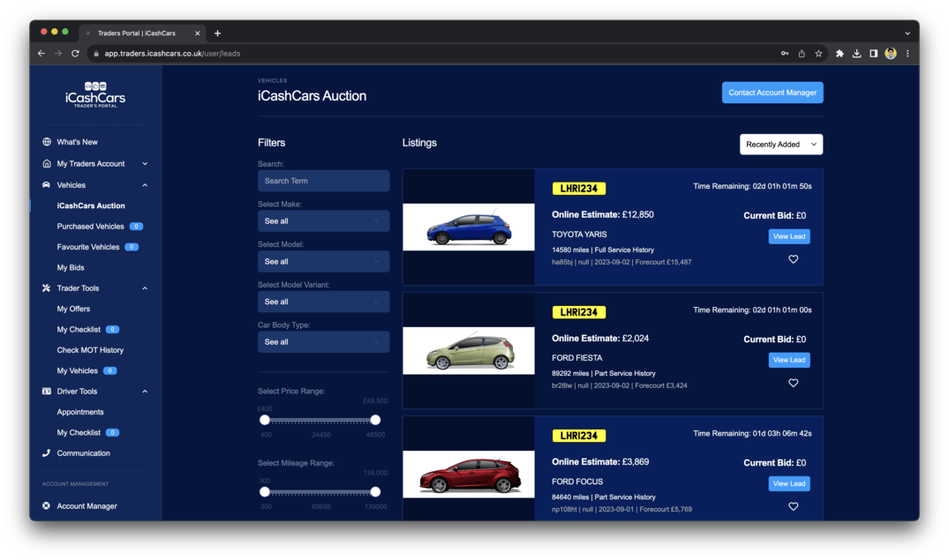Click the TOYOTA YARIS listing title
The height and width of the screenshot is (560, 949).
[579, 235]
